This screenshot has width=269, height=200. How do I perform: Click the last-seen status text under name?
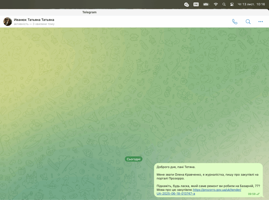pyautogui.click(x=34, y=24)
